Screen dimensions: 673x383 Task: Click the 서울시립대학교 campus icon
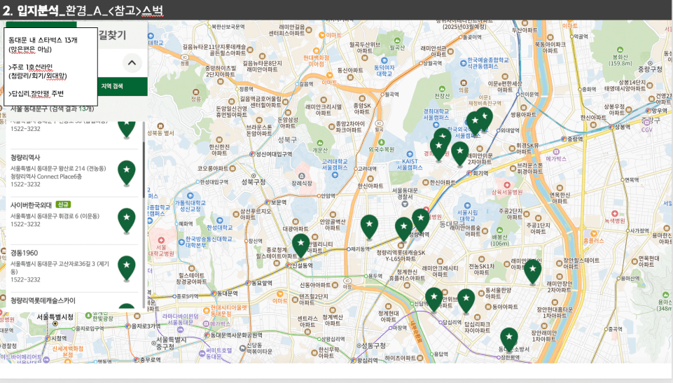467,205
